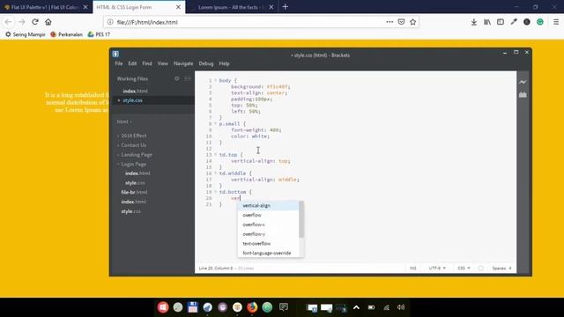Open Firefox downloads panel
The height and width of the screenshot is (317, 564).
[474, 22]
